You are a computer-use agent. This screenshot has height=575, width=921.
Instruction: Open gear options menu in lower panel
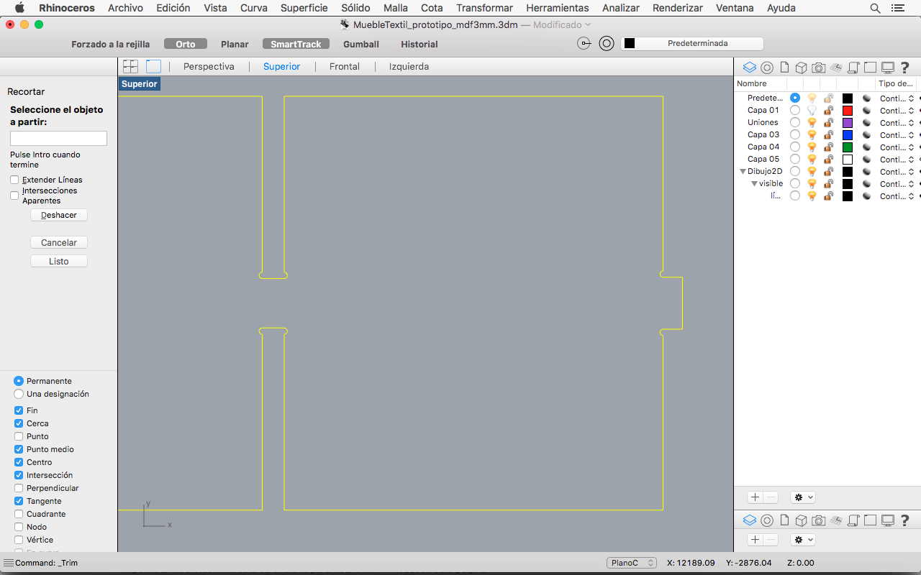pyautogui.click(x=802, y=539)
